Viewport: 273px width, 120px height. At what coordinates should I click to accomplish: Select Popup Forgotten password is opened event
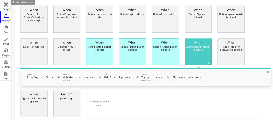click(x=231, y=52)
